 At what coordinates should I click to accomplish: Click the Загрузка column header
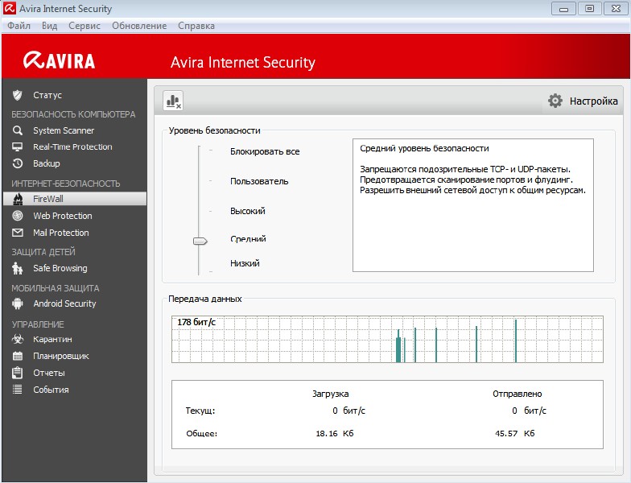click(x=330, y=394)
